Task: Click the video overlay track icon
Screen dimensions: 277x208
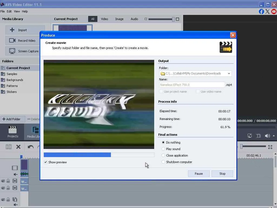Action: (15, 200)
